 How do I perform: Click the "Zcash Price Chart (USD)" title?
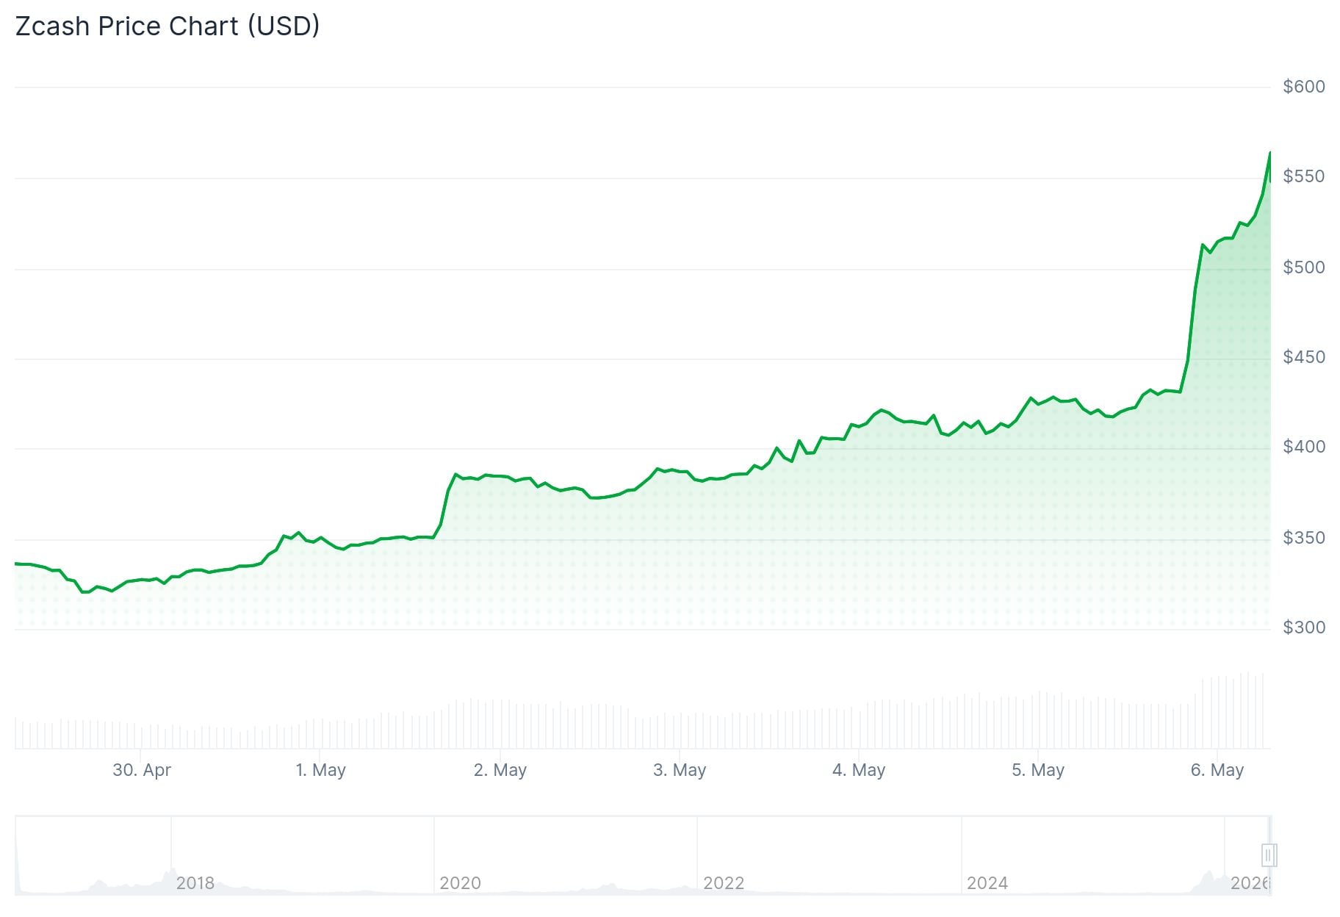[x=167, y=26]
